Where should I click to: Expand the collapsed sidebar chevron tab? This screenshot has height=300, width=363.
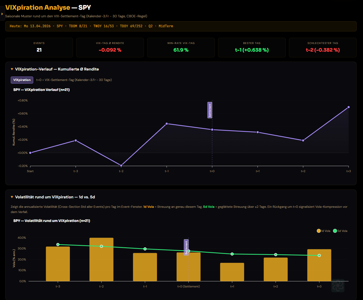pos(2,14)
